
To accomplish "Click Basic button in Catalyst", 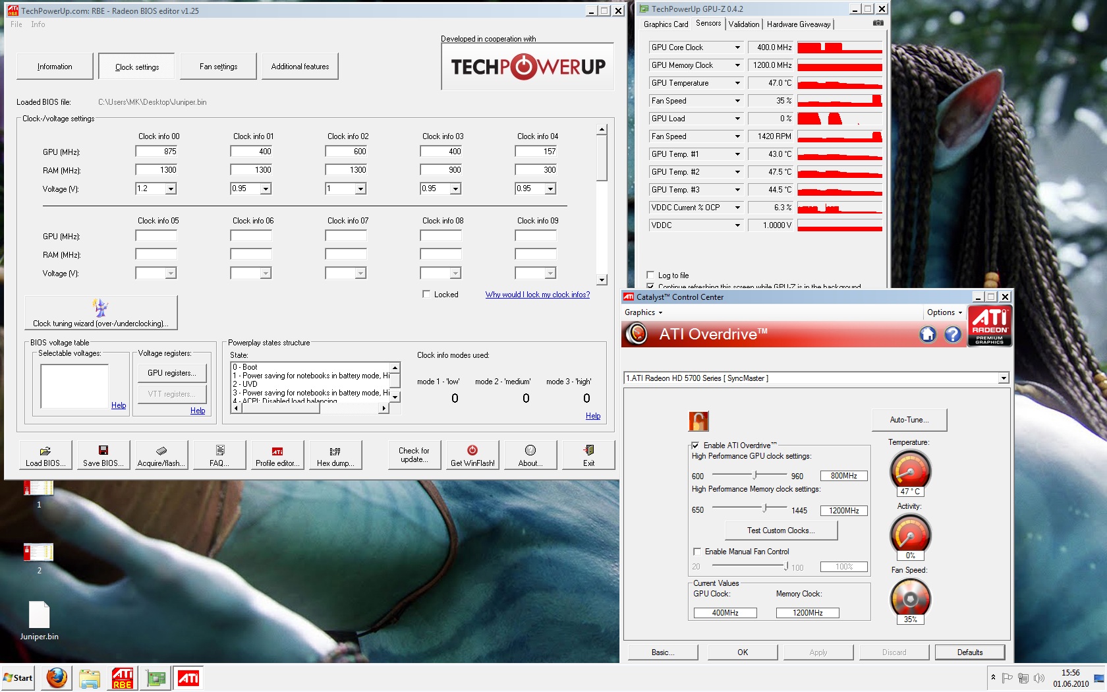I will pyautogui.click(x=663, y=652).
